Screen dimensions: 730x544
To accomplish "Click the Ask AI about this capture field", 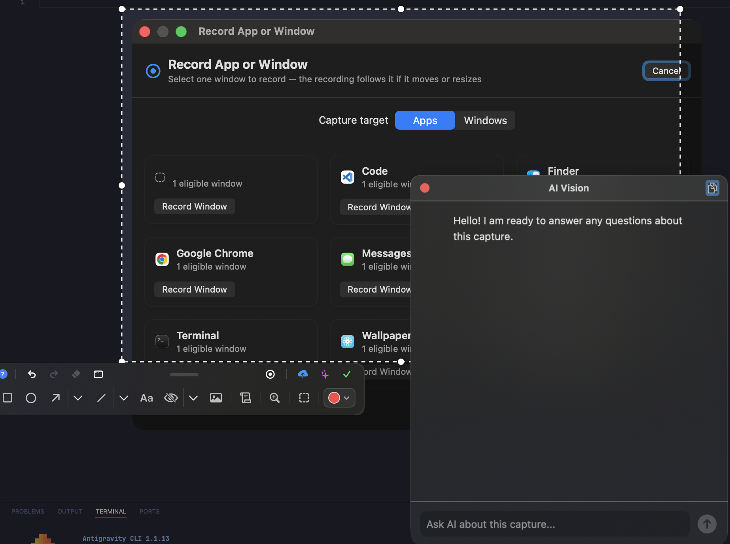I will [554, 524].
